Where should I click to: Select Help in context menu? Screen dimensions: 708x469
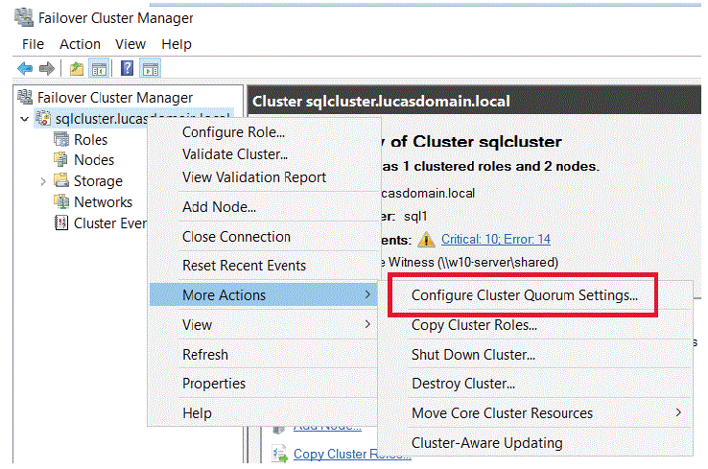coord(197,413)
